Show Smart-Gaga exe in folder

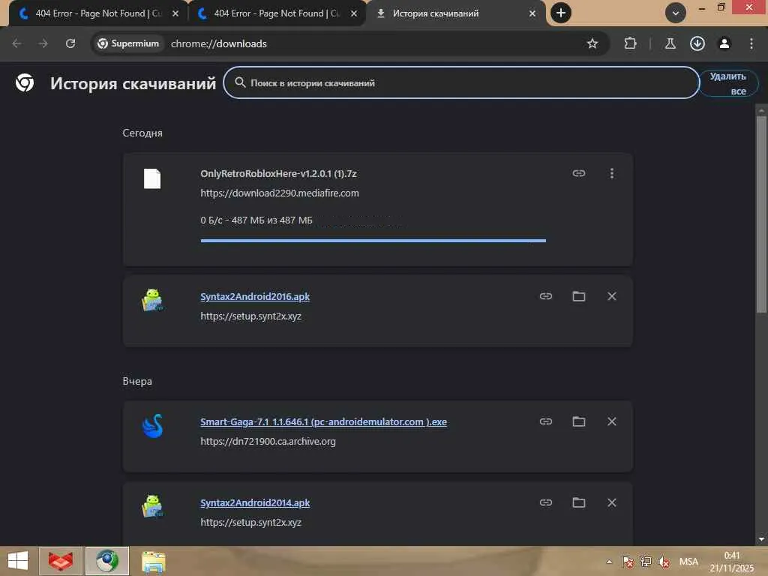coord(578,421)
